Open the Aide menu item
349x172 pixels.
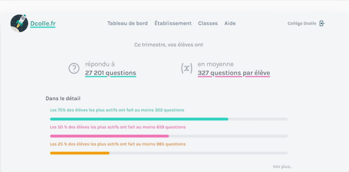click(230, 23)
